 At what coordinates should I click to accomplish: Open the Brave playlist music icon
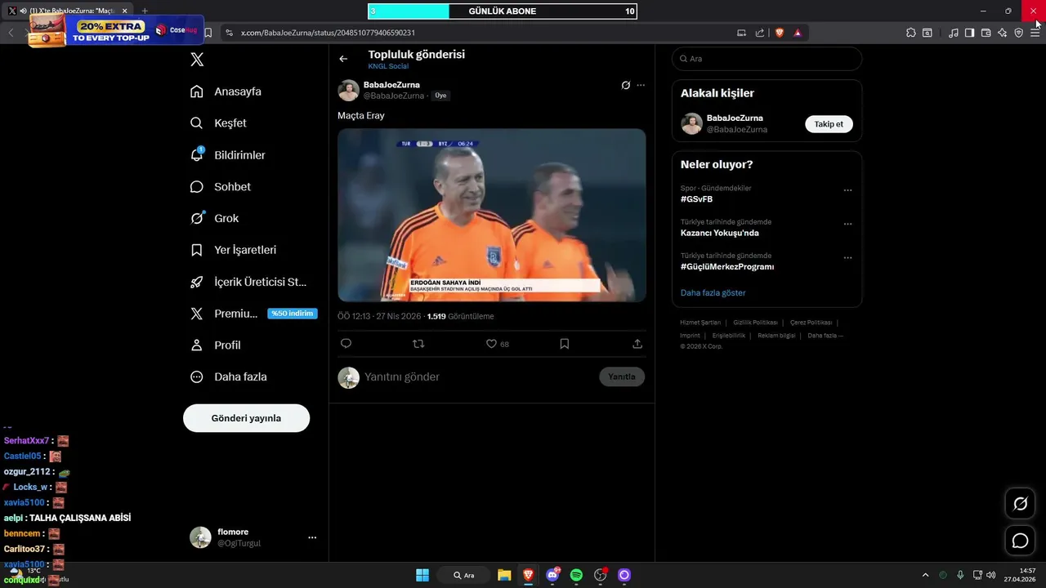click(954, 33)
